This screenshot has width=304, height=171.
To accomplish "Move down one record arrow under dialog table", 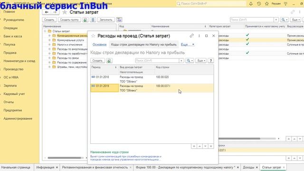I will (205, 146).
